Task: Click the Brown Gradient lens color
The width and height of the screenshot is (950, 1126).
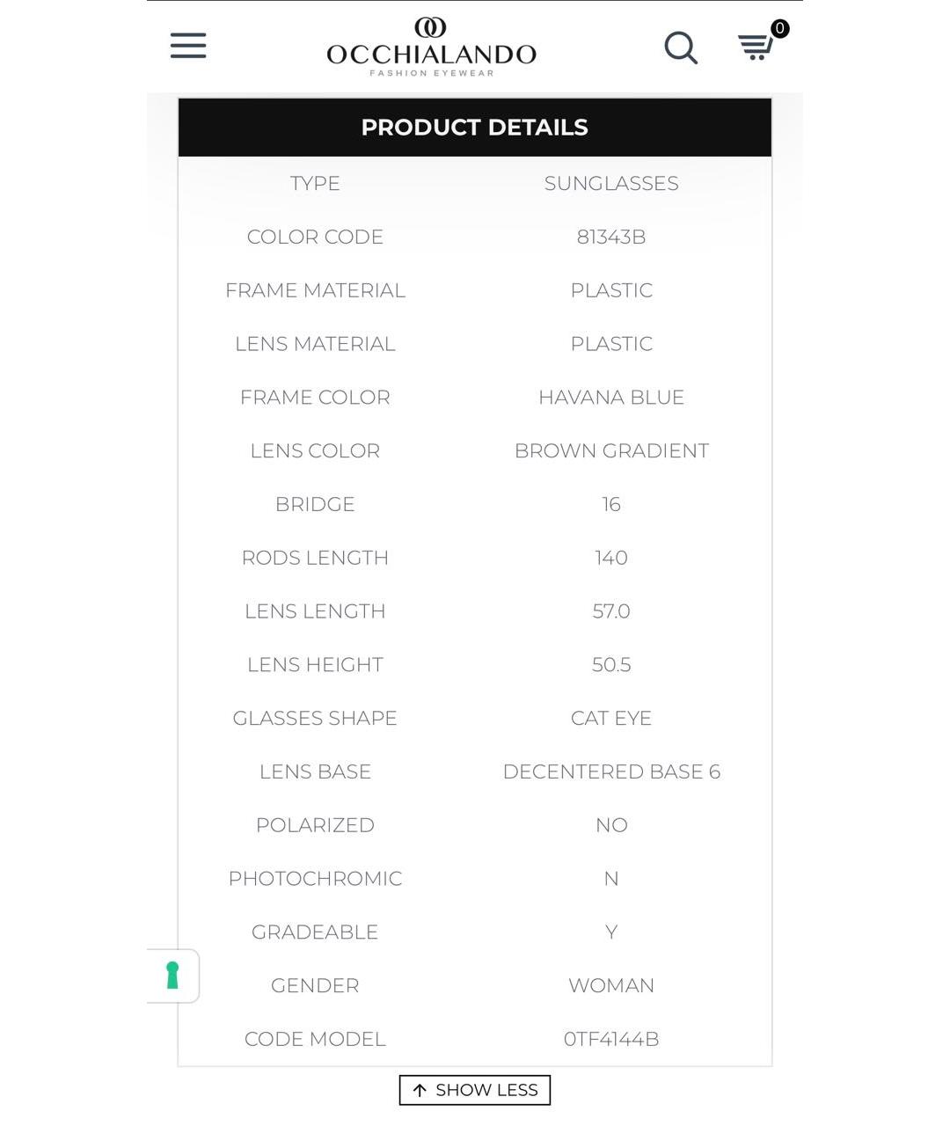Action: point(611,451)
